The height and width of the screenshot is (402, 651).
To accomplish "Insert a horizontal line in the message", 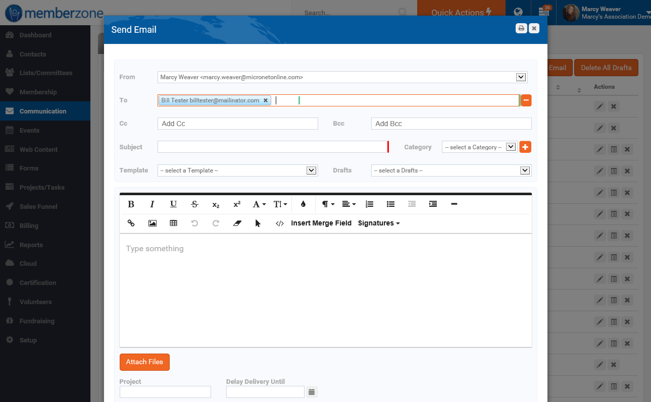I will [454, 204].
